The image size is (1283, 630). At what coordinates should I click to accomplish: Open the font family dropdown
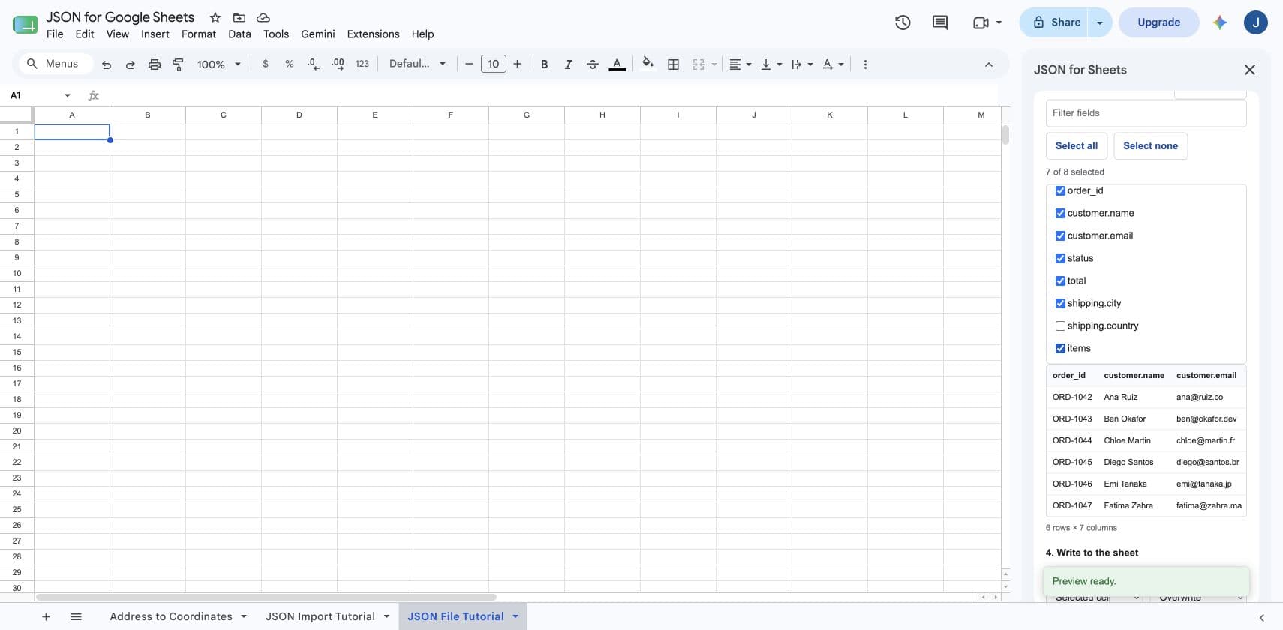click(x=417, y=64)
